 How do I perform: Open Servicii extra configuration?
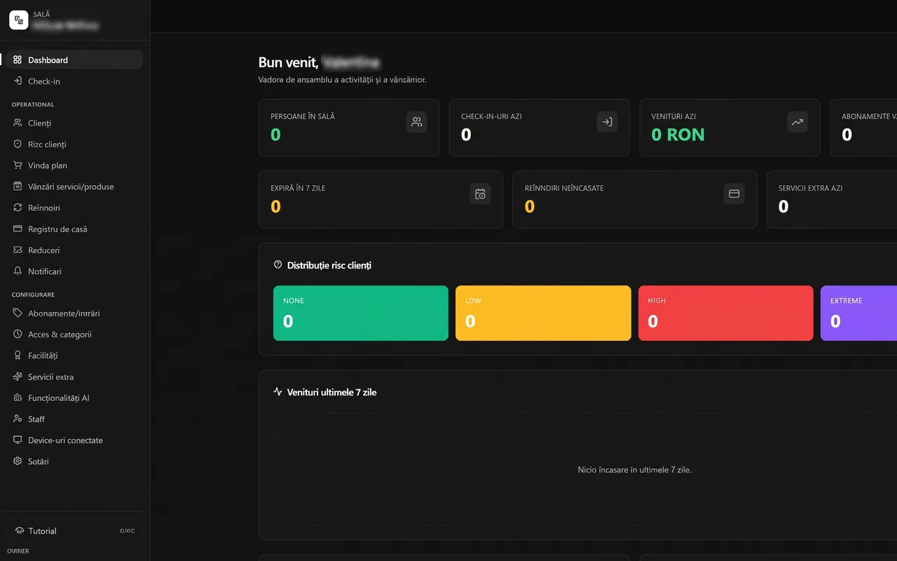(74, 377)
